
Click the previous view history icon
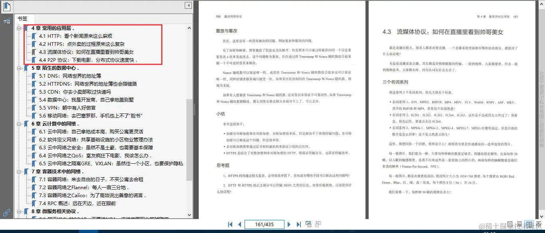click(x=309, y=224)
